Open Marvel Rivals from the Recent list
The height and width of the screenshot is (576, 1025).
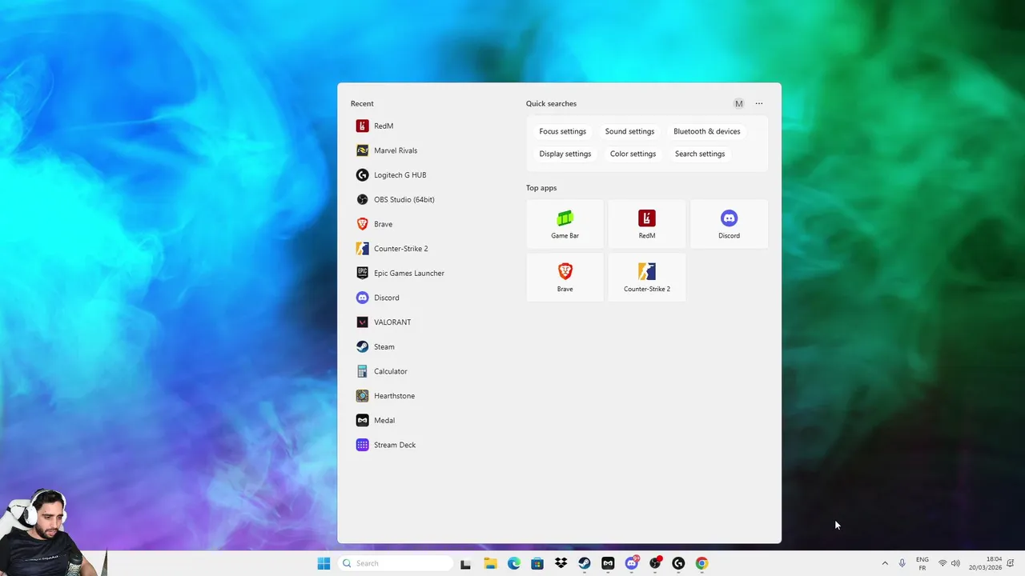[432, 150]
